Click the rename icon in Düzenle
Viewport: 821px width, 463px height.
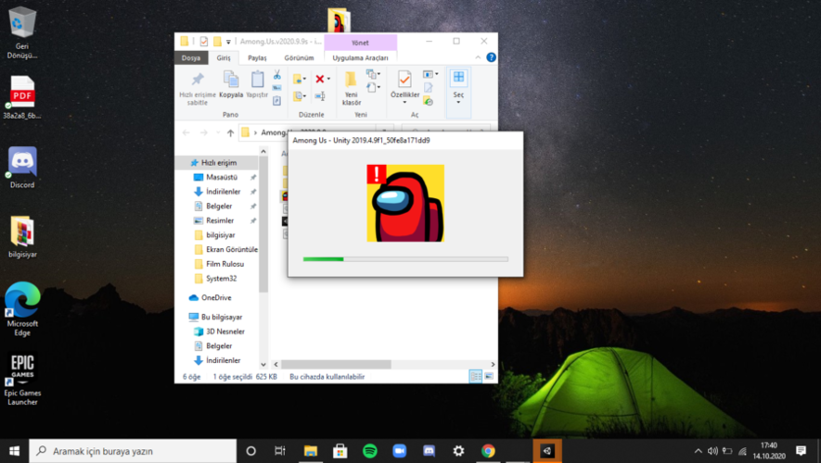coord(320,95)
